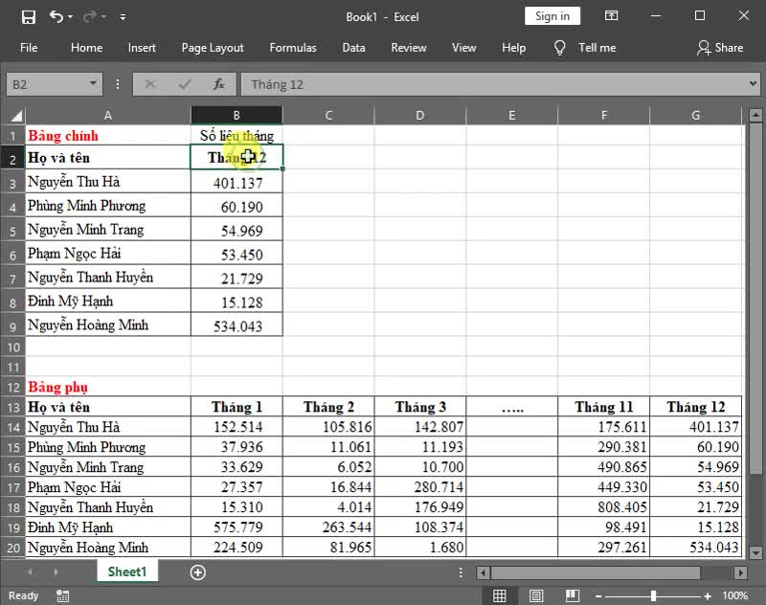
Task: Click name cell Phùng Minh Phương in row 4
Action: [108, 206]
